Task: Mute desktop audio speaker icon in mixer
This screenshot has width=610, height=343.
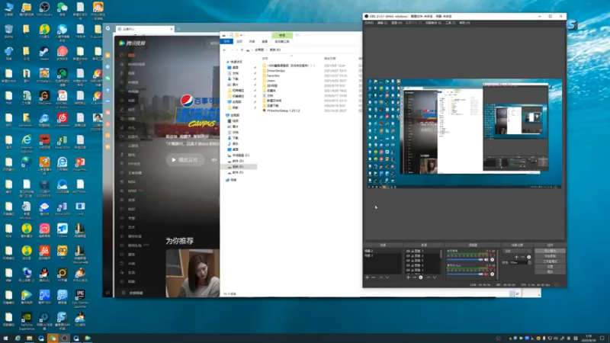Action: pos(486,259)
